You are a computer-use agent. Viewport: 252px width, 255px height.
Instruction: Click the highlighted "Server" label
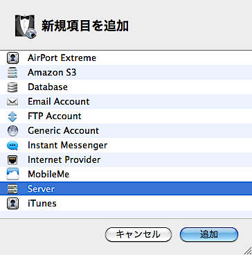tap(41, 189)
